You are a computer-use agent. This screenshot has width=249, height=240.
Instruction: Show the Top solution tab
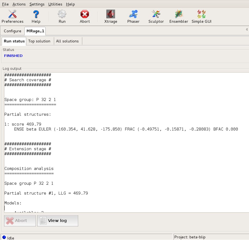point(39,41)
